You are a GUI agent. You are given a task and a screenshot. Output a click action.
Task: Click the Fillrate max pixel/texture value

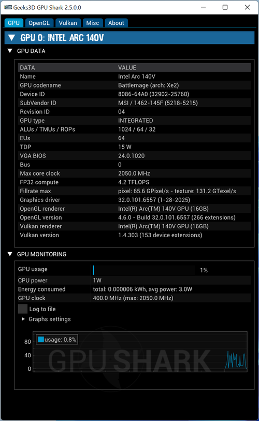click(177, 191)
